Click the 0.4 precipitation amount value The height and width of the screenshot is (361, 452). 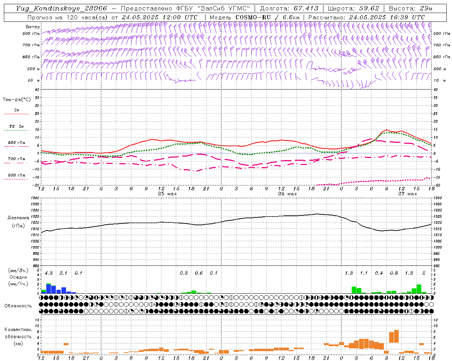click(379, 273)
